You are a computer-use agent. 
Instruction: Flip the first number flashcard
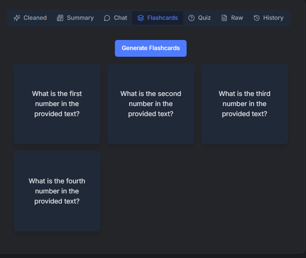click(57, 103)
